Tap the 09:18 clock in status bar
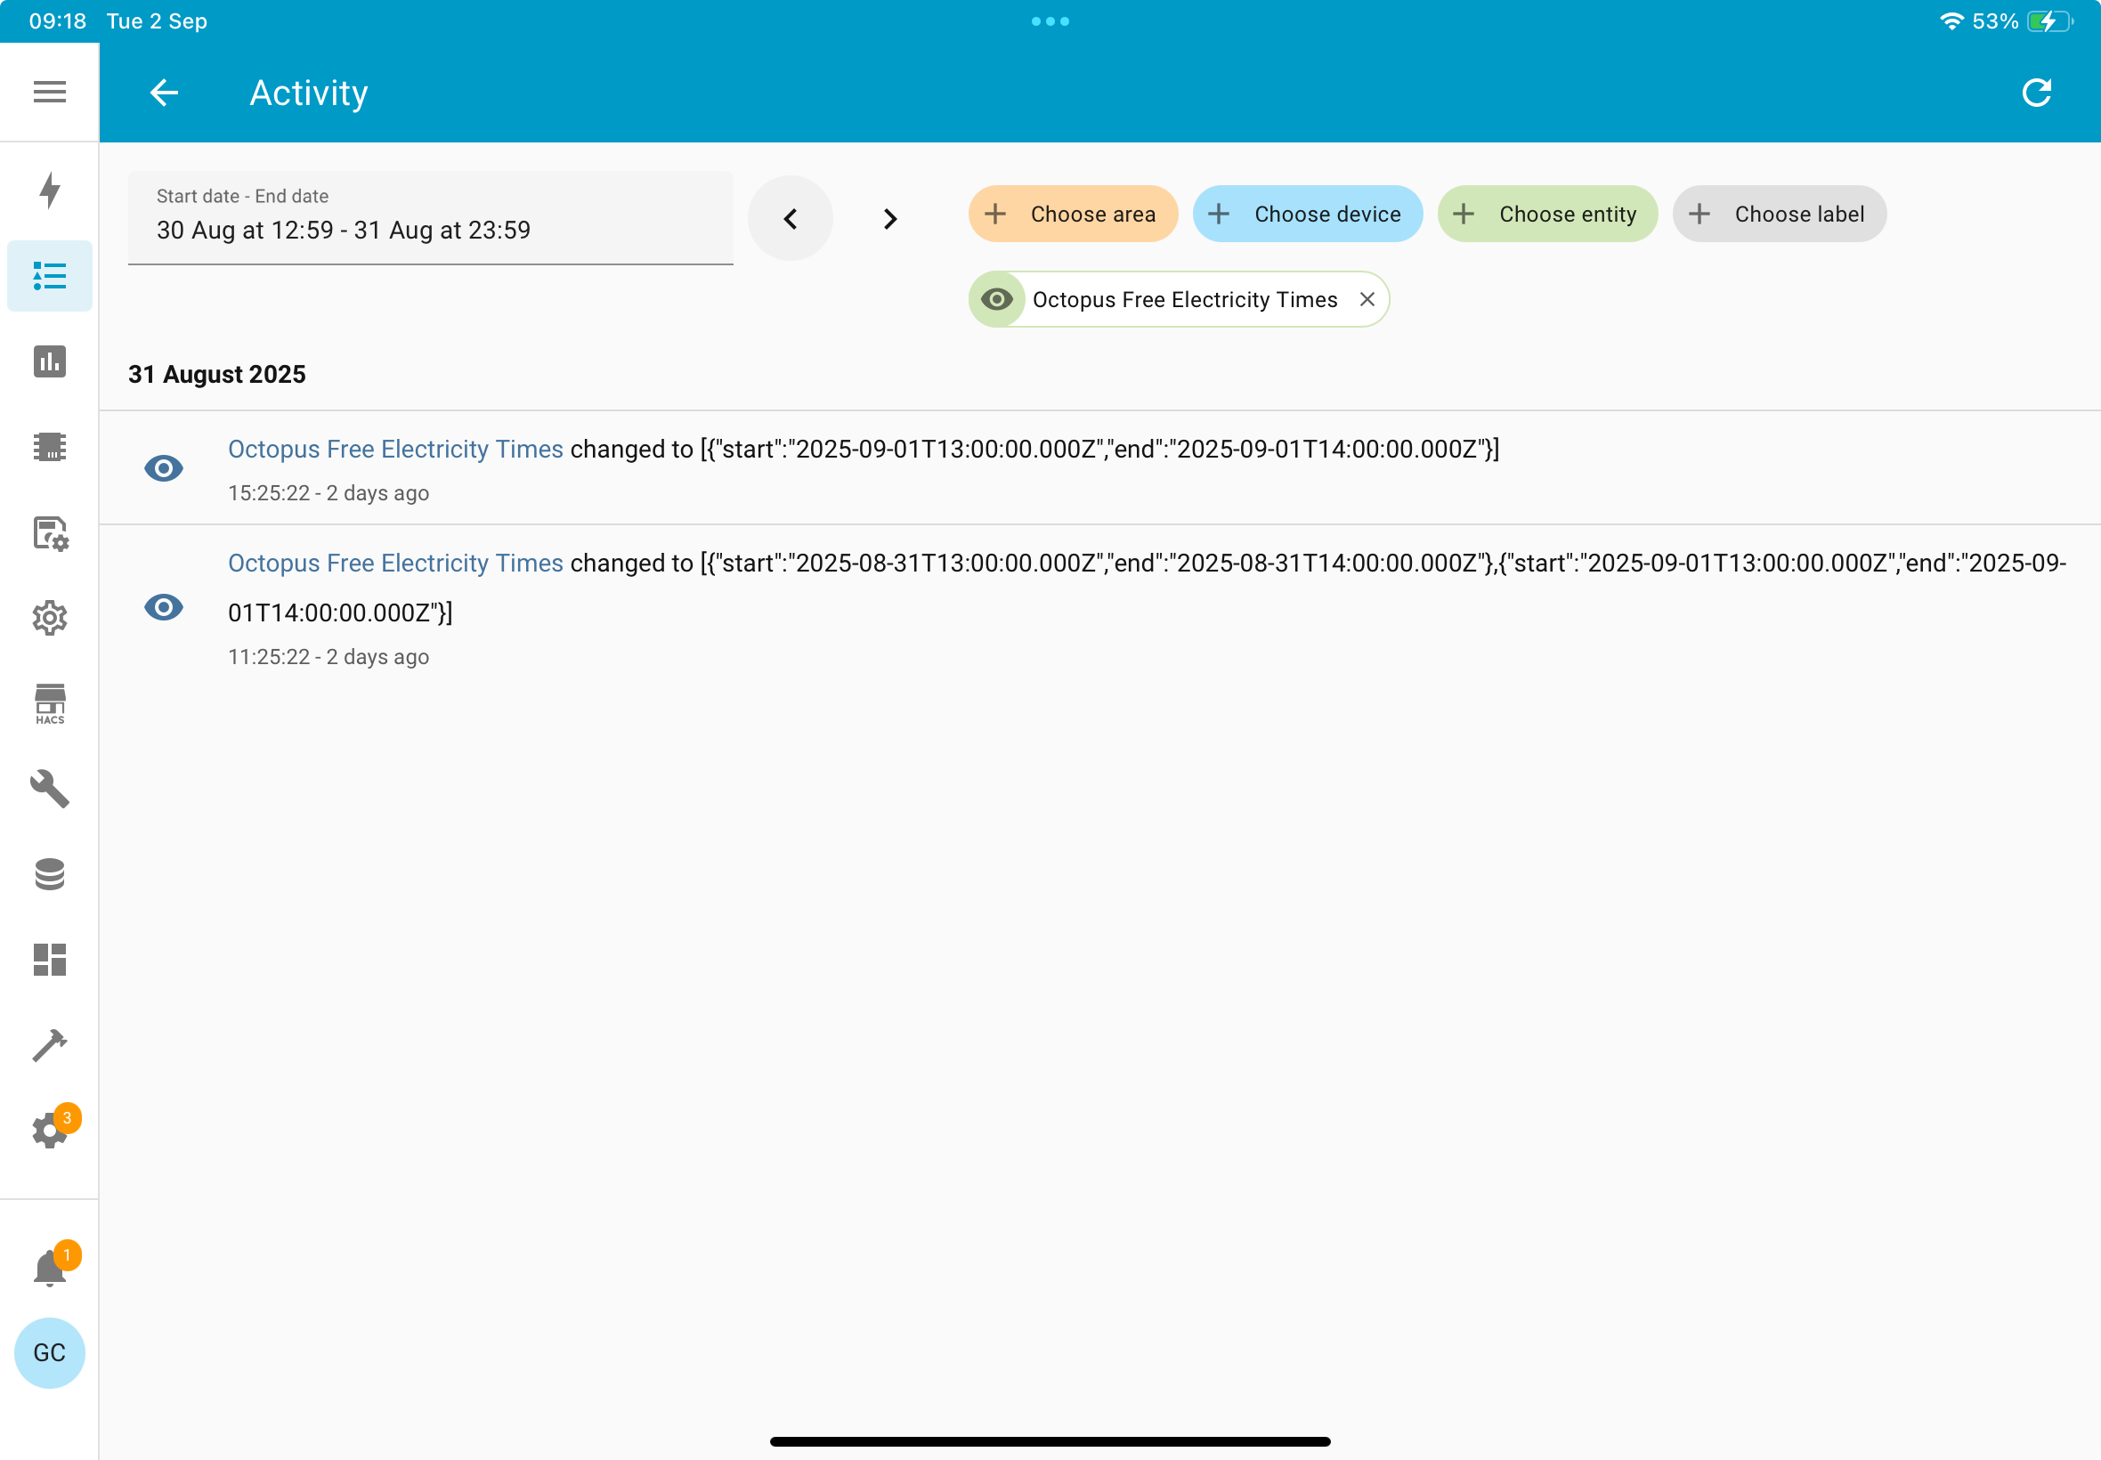This screenshot has height=1460, width=2101. (x=58, y=21)
